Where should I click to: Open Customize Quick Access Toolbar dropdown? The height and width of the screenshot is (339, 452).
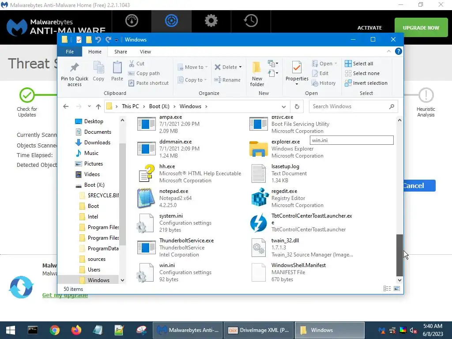[116, 40]
